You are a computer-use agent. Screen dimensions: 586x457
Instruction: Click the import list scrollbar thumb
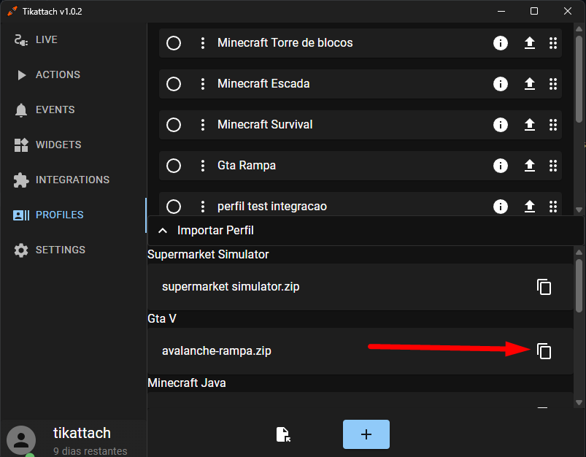coord(579,285)
